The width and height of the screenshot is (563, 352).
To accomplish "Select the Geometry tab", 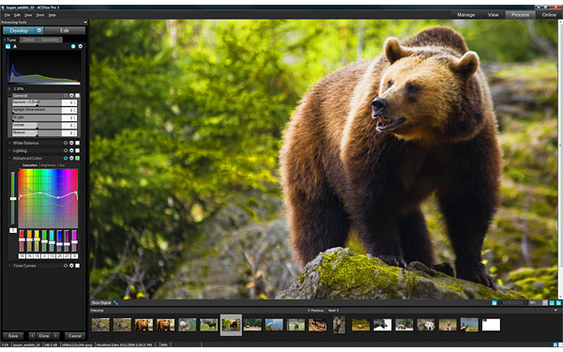I will click(x=50, y=39).
